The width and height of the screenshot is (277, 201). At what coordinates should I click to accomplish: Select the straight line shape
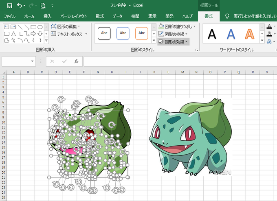coord(20,27)
